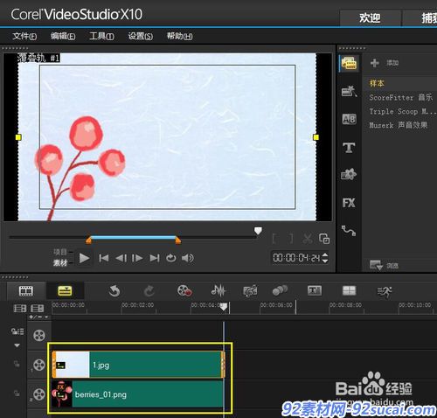Jump to End of clip

(155, 258)
